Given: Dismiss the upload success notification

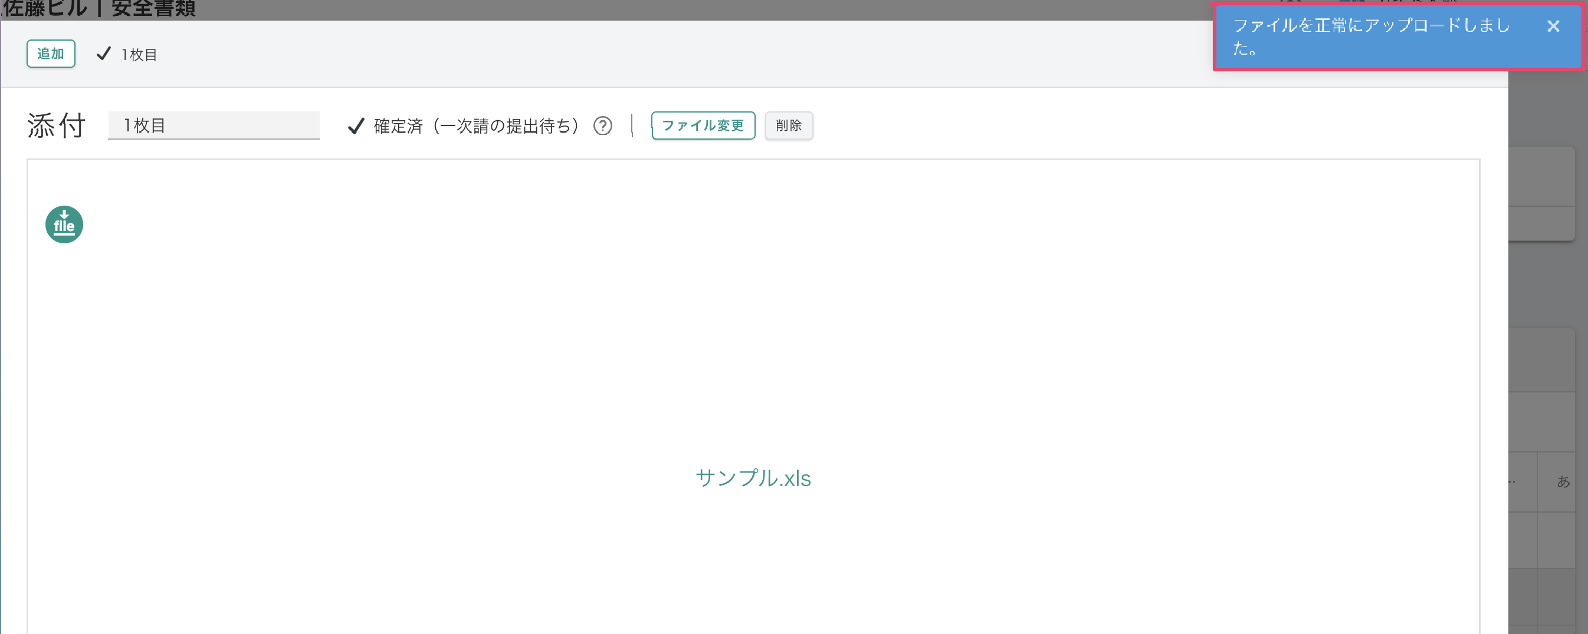Looking at the screenshot, I should (x=1553, y=26).
